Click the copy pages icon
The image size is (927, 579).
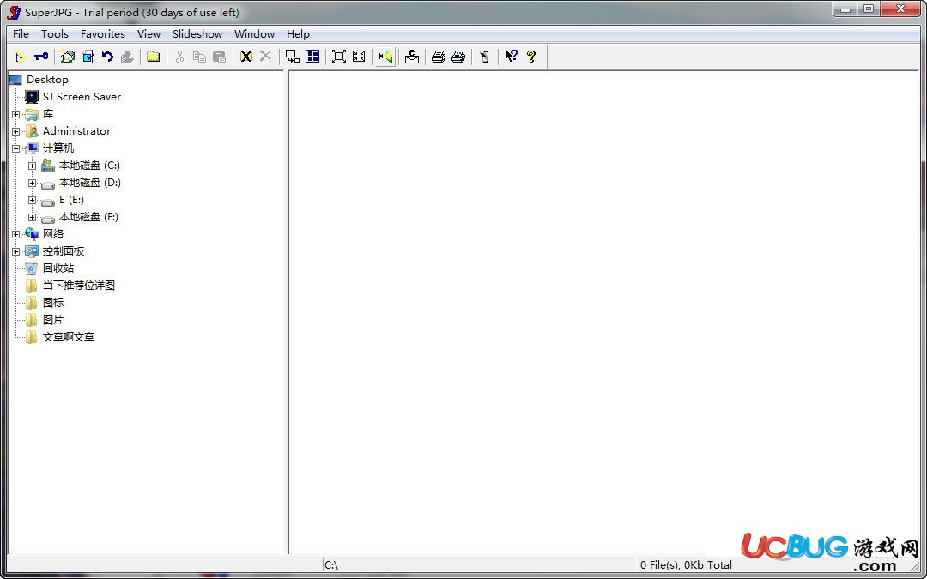[x=200, y=57]
